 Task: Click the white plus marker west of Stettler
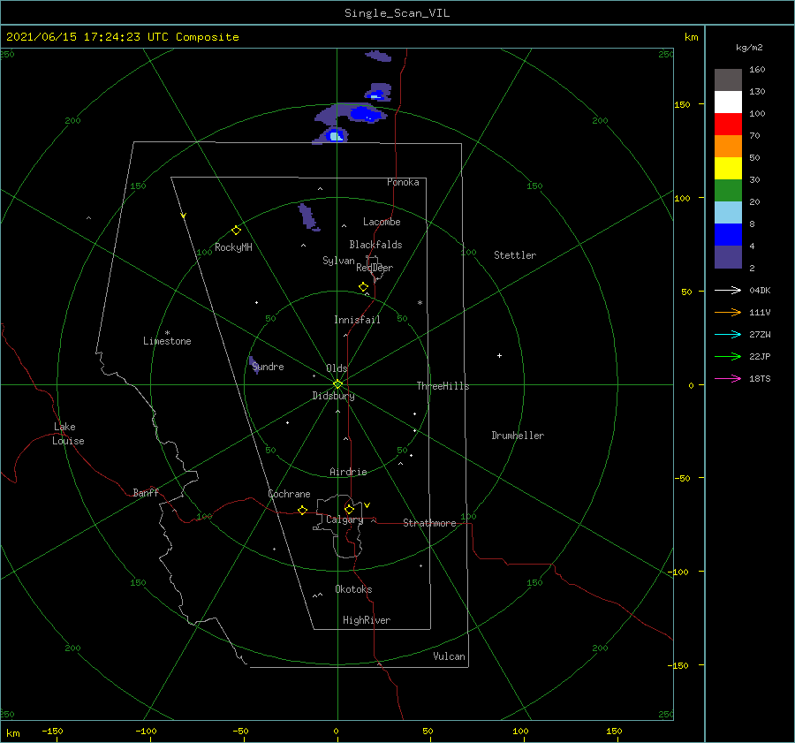tap(499, 355)
